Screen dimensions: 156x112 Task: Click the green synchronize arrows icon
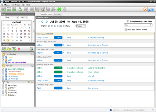tap(59, 9)
